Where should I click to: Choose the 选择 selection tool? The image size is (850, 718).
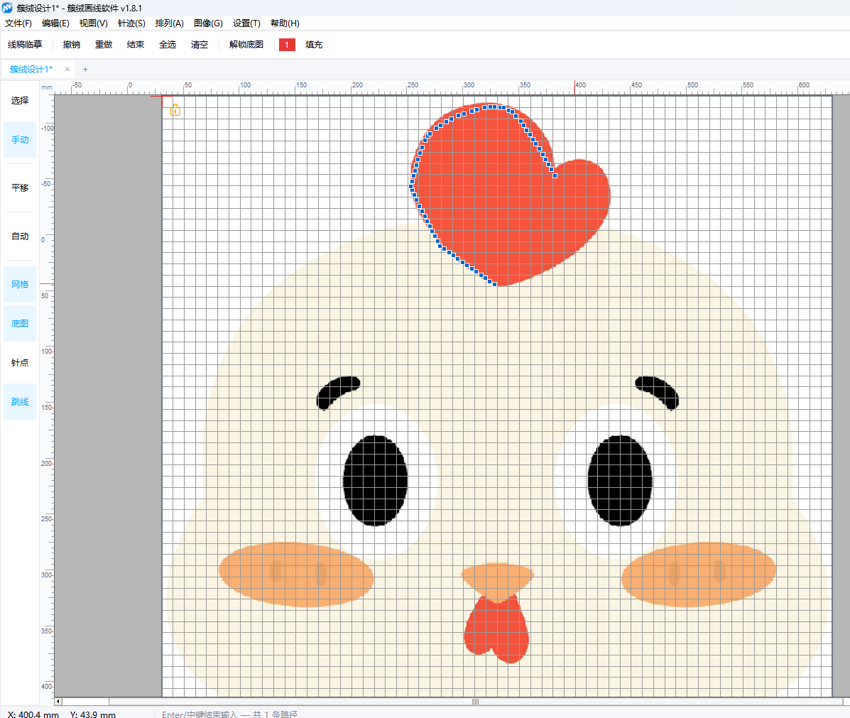coord(20,100)
